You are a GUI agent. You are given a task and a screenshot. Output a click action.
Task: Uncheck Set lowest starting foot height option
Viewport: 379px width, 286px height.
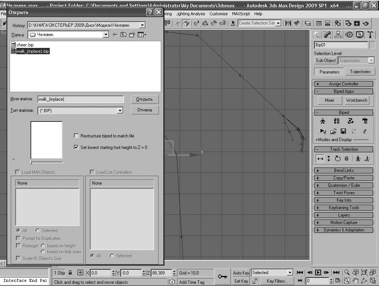tap(76, 147)
